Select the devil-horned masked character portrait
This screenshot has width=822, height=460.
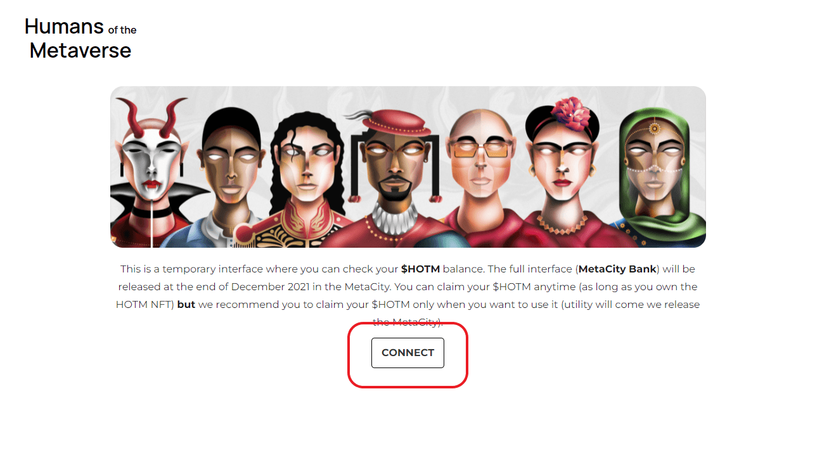tap(153, 171)
